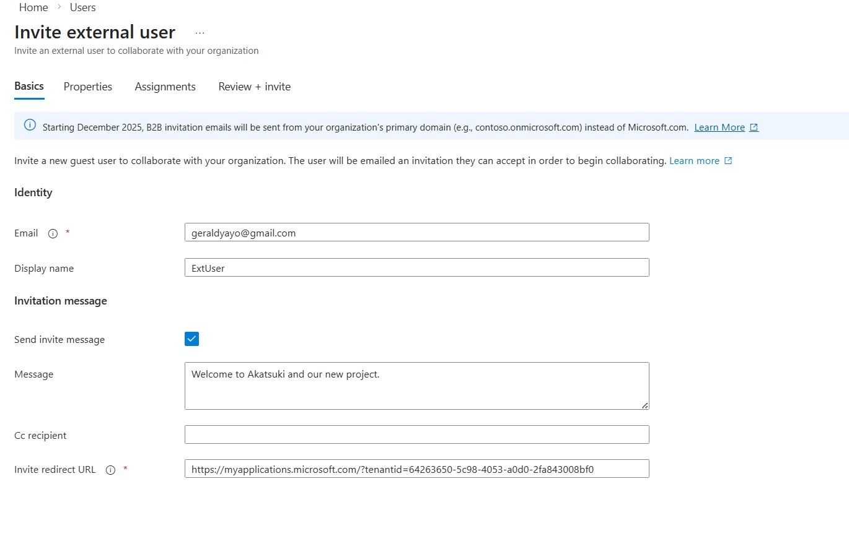Viewport: 849px width, 549px height.
Task: Click the Home breadcrumb link
Action: 33,7
